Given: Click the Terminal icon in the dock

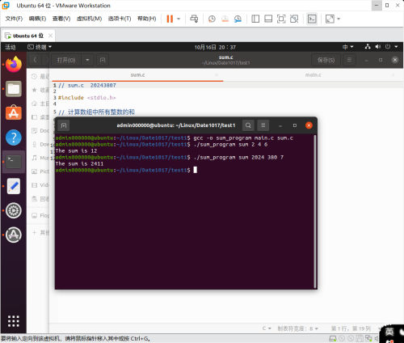Looking at the screenshot, I should 14,162.
